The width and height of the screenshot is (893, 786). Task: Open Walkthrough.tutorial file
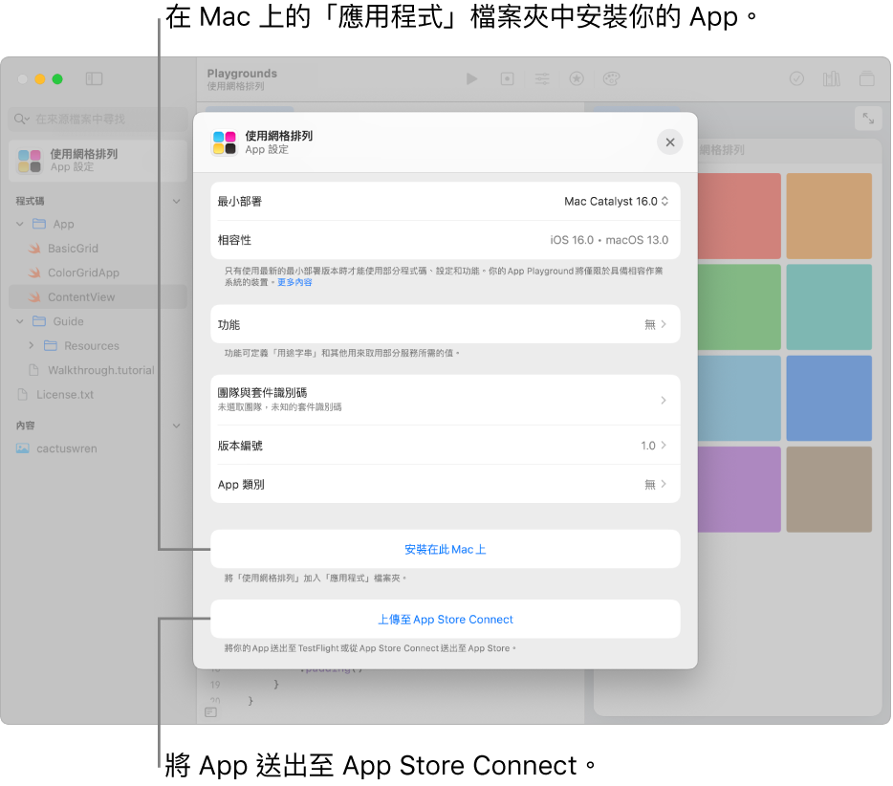coord(100,370)
